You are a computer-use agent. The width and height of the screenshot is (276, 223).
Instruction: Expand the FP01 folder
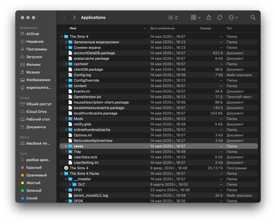pos(66,190)
